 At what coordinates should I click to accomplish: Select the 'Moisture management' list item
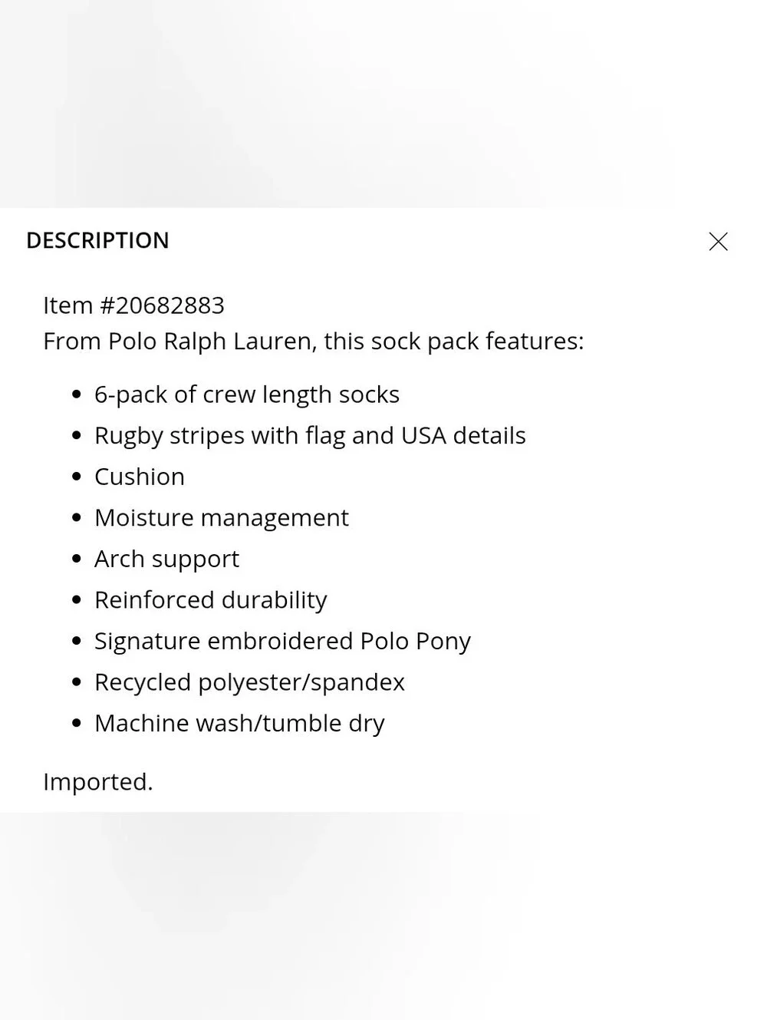[221, 518]
